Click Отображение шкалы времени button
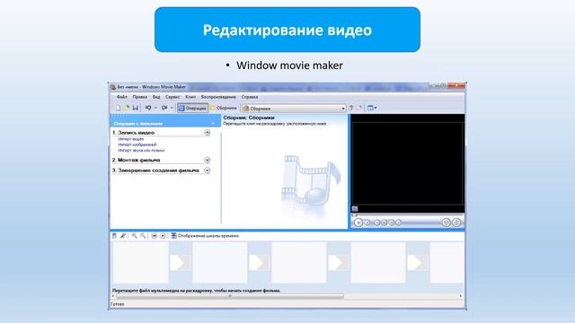Screen dimensions: 575x323 pyautogui.click(x=205, y=236)
